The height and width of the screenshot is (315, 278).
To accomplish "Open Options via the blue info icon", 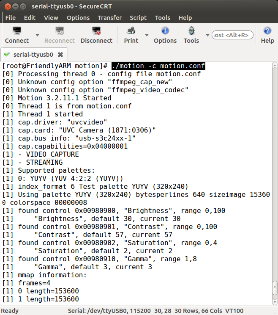I will tap(165, 31).
